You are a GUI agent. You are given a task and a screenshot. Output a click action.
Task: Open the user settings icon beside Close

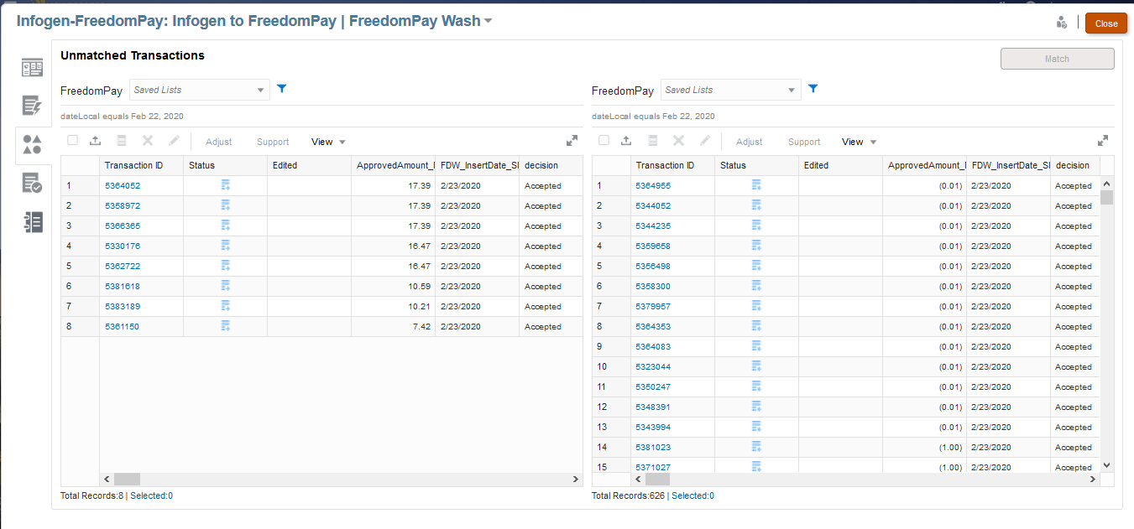[x=1061, y=23]
